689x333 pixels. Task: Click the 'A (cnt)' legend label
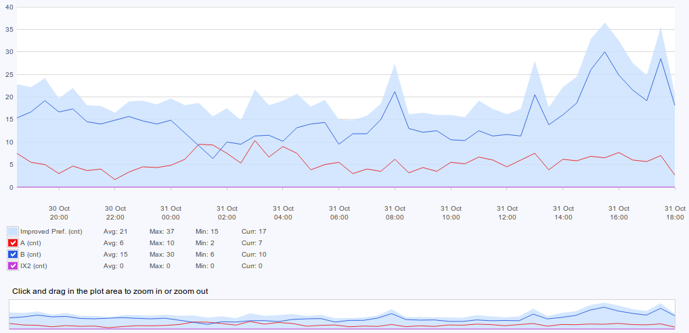(30, 243)
